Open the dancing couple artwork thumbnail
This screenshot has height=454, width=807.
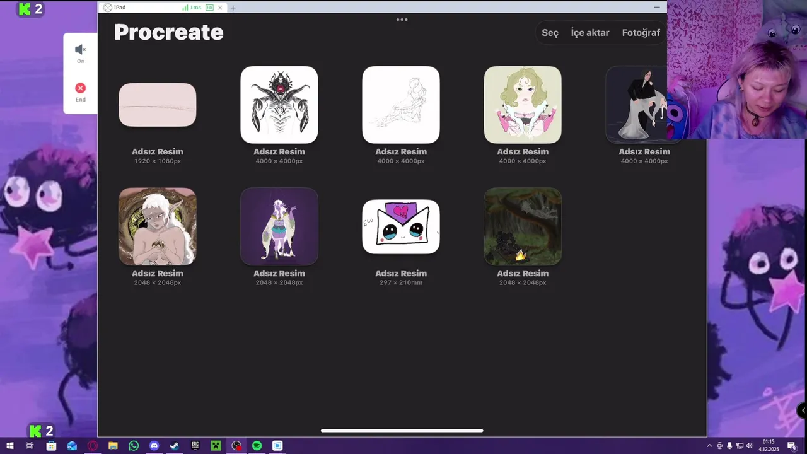click(637, 105)
